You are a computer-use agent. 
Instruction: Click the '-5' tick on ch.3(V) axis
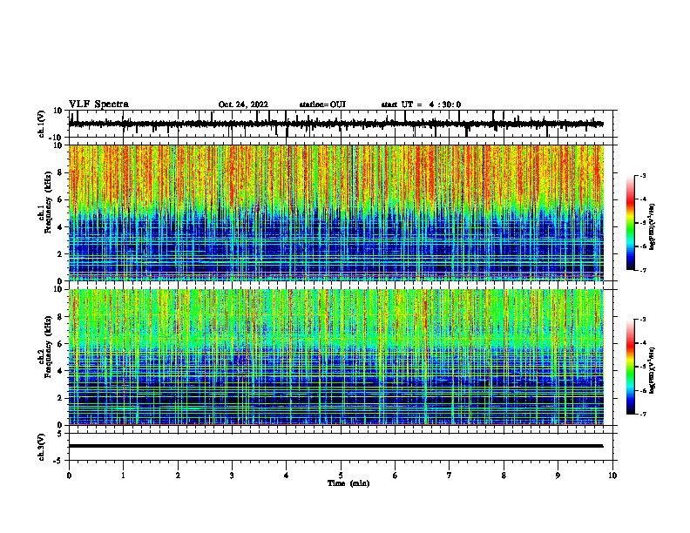(x=59, y=461)
